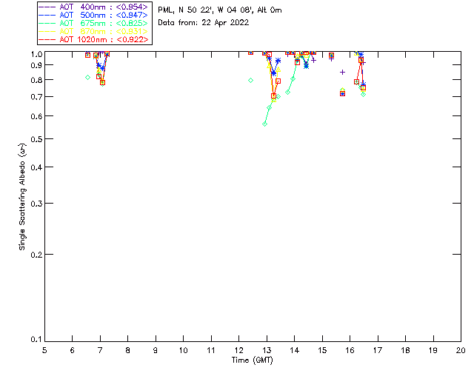Click the lowest red square near 7 hours
474x379 pixels.
tap(102, 82)
